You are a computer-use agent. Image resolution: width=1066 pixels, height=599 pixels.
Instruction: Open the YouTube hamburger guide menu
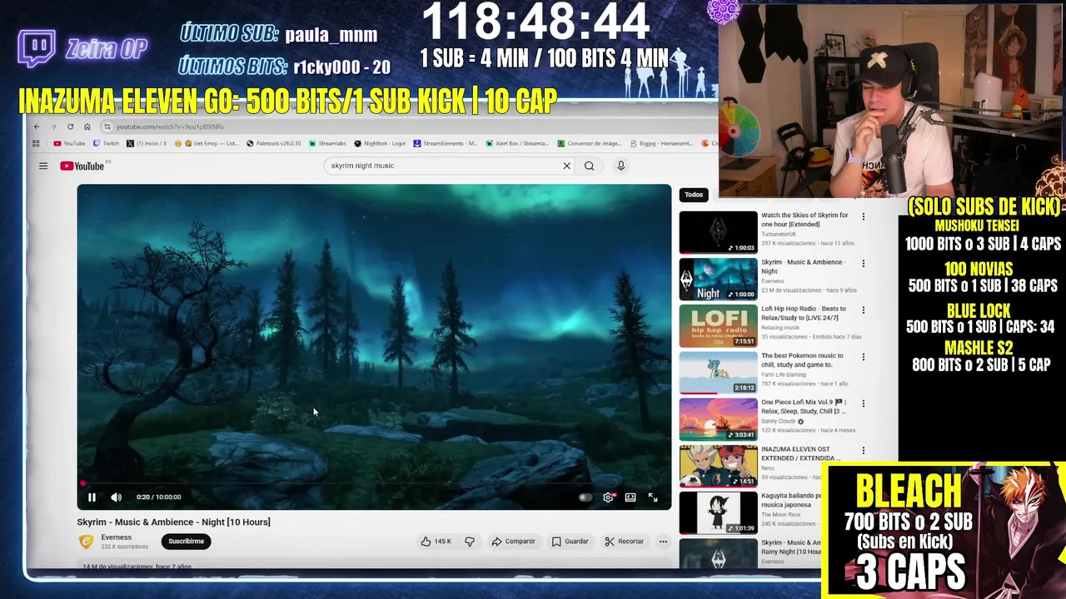[43, 166]
